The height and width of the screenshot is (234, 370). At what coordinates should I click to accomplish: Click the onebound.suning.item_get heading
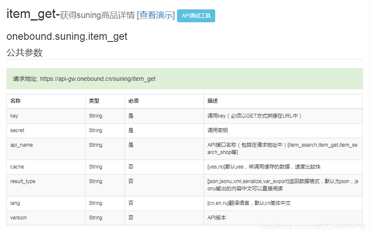pos(67,37)
